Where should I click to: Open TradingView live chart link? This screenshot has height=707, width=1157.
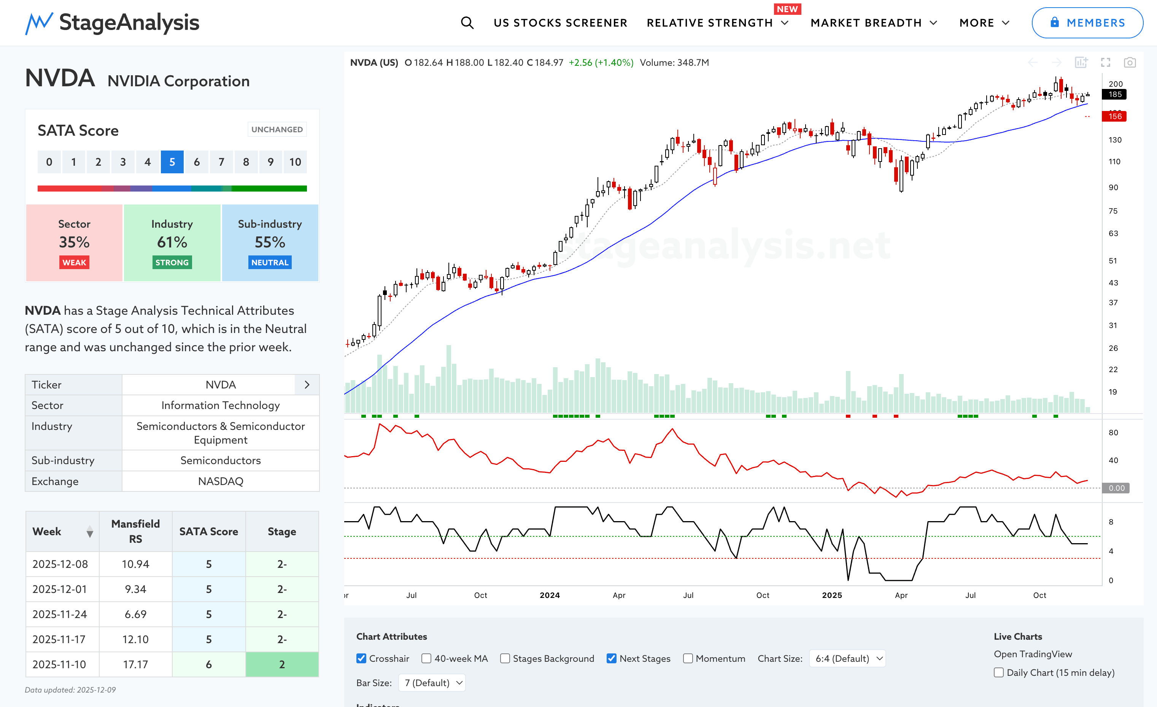[x=1033, y=654]
